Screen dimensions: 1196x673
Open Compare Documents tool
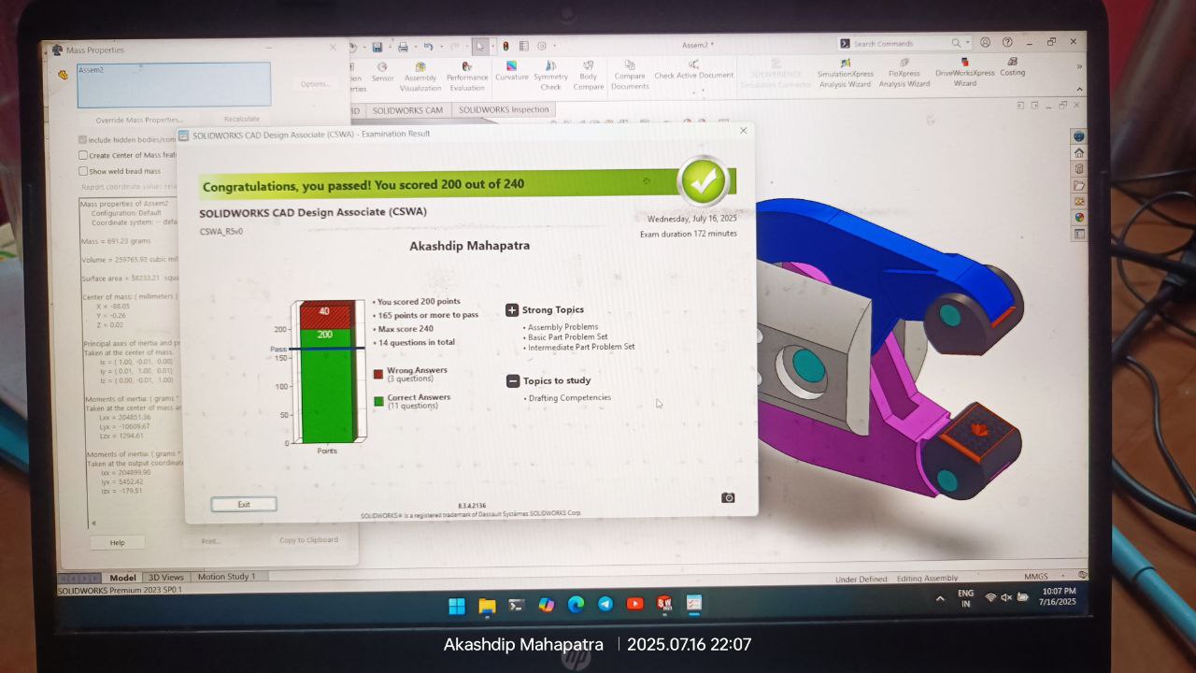click(630, 75)
